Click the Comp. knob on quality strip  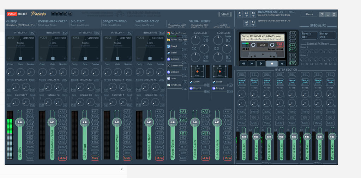point(10,72)
